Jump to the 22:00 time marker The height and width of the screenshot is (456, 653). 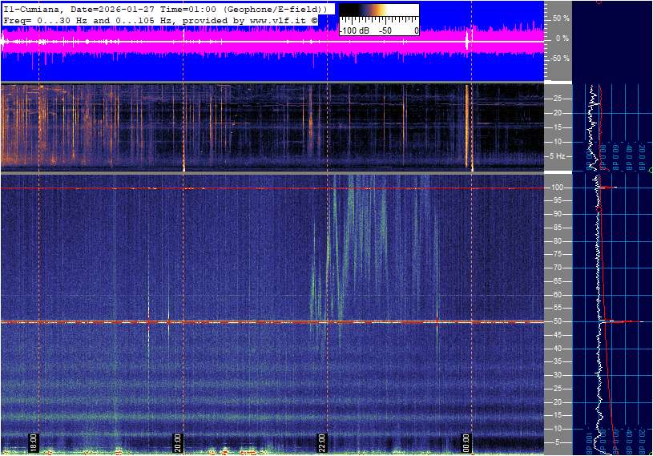[322, 442]
